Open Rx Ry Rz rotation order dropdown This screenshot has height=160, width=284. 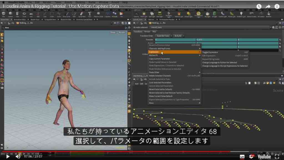(179, 36)
